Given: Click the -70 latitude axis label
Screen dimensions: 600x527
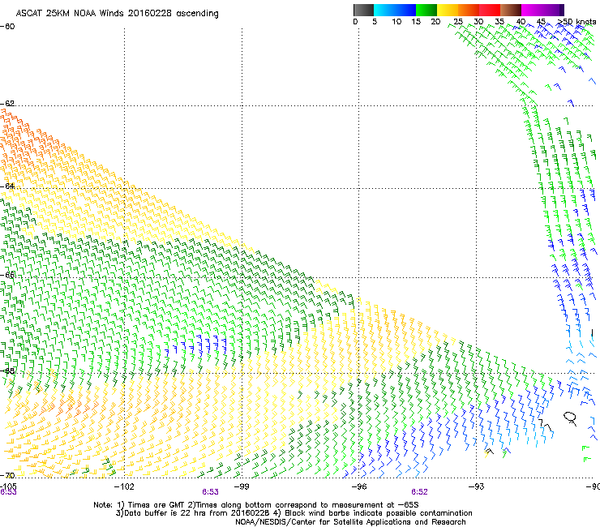Looking at the screenshot, I should click(7, 475).
